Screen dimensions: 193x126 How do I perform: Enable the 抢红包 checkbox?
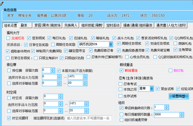tap(170, 70)
